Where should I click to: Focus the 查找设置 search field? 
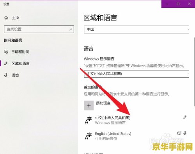pos(39,29)
